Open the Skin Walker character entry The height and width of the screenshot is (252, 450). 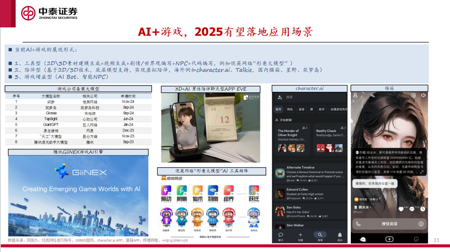(x=311, y=225)
